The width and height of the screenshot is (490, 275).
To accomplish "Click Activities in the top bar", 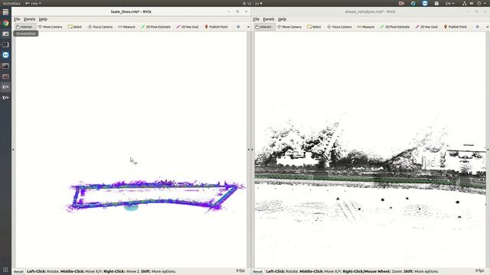I will coord(11,3).
